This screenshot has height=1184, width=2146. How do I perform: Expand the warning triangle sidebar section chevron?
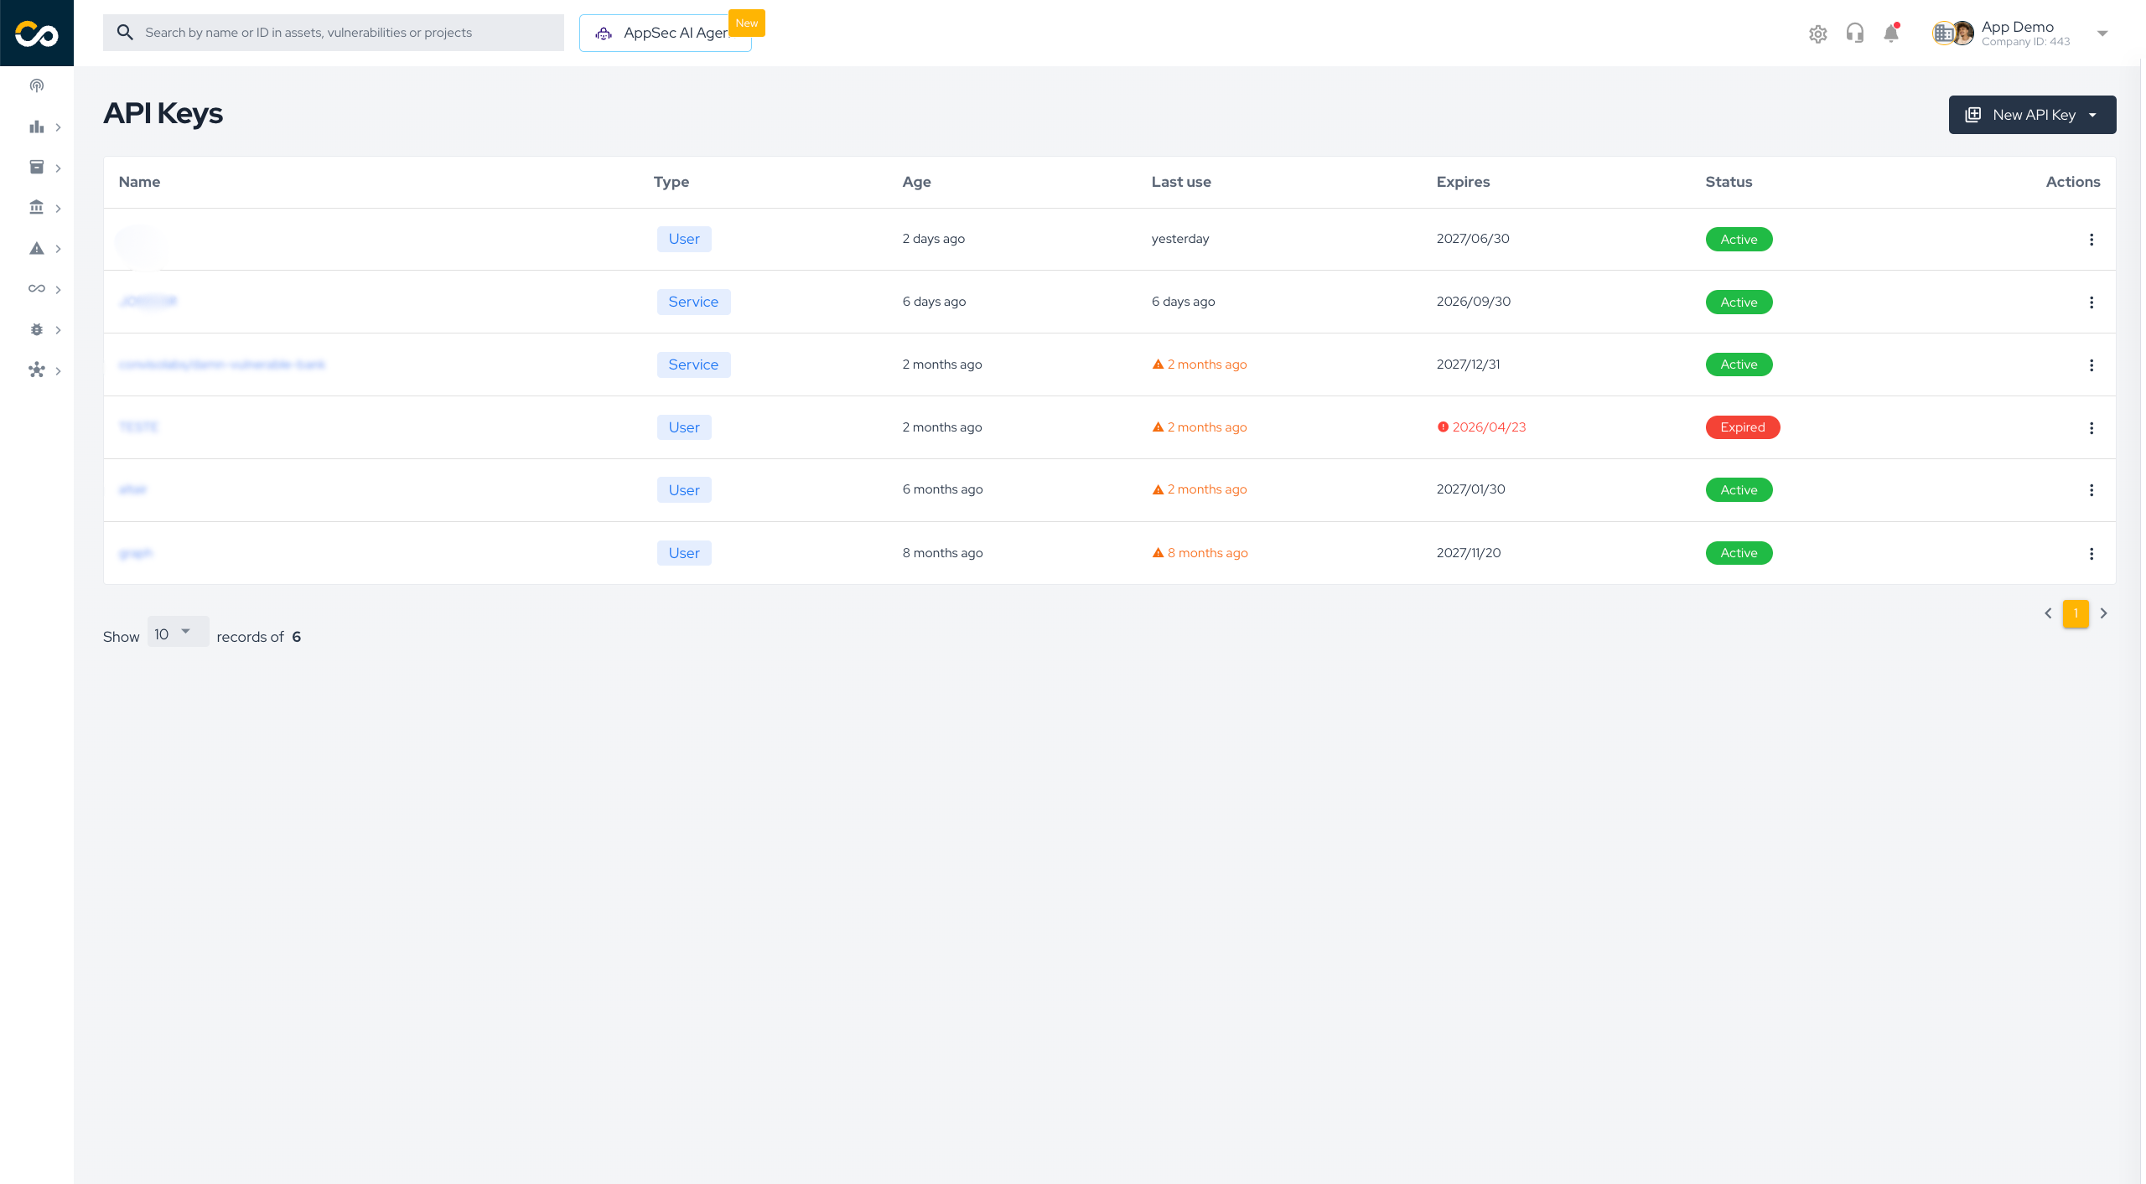58,249
